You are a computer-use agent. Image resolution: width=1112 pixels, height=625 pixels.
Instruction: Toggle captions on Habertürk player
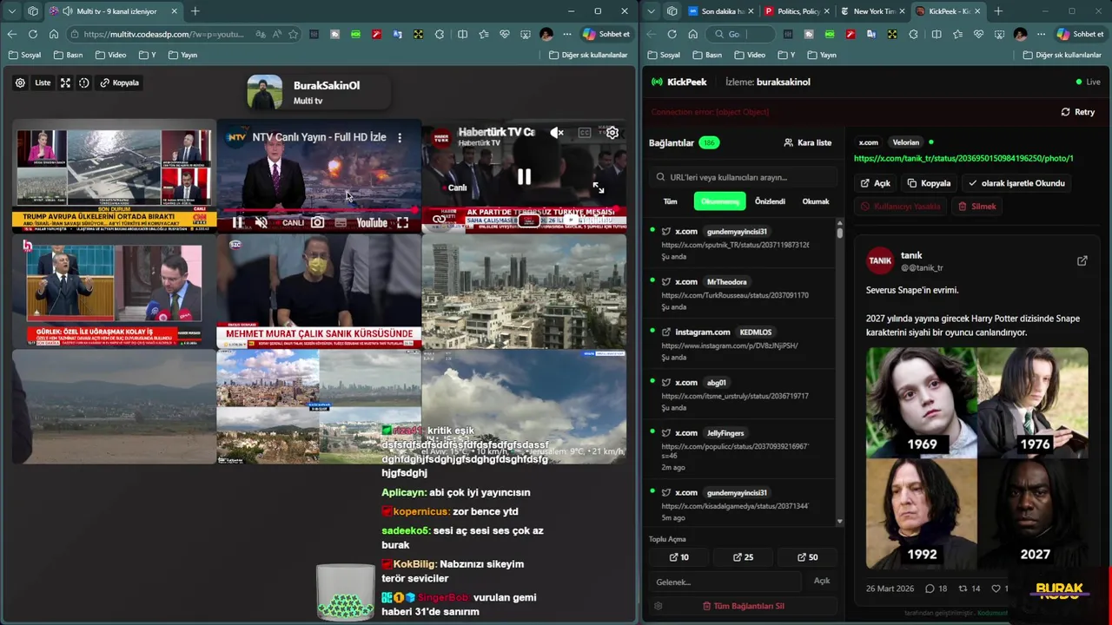point(585,133)
